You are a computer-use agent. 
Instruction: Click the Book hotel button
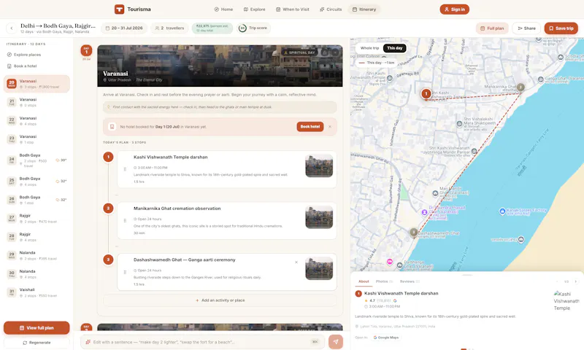[x=310, y=126]
